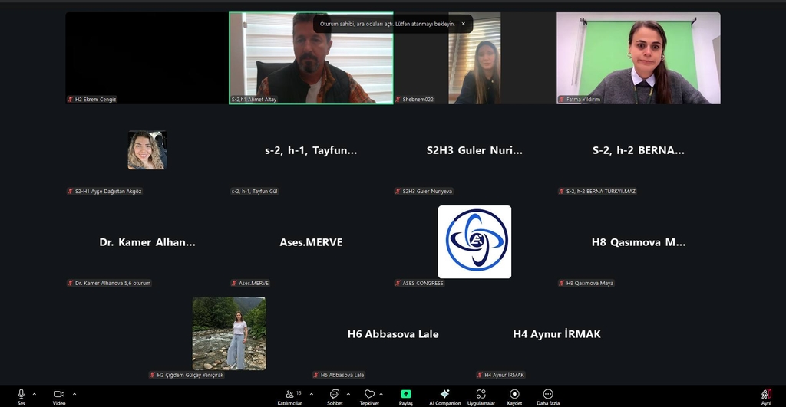
Task: Open the Katılımcılar participants panel
Action: pos(290,394)
